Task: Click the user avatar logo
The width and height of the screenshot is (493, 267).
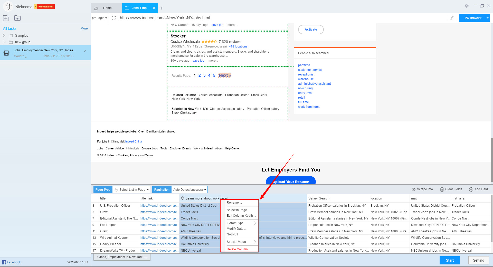Action: coord(8,7)
